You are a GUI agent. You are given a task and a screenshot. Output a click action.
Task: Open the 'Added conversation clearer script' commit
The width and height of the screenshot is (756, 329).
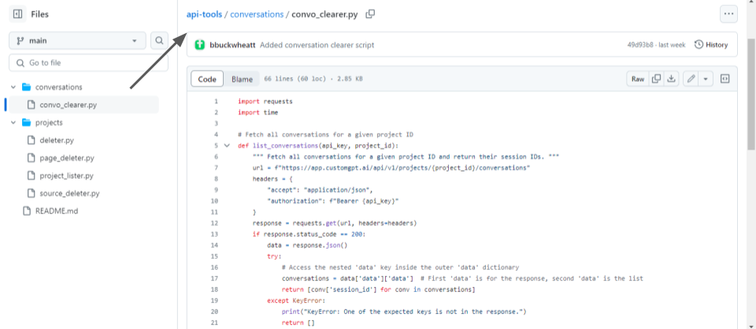(317, 45)
